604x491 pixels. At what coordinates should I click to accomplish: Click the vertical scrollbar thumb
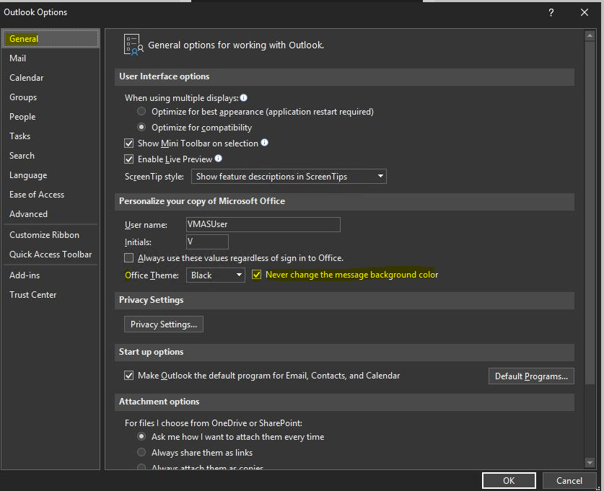[590, 213]
